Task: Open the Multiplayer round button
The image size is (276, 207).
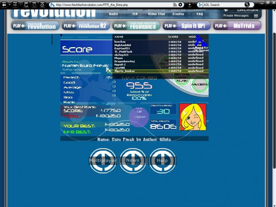Action: 103,161
